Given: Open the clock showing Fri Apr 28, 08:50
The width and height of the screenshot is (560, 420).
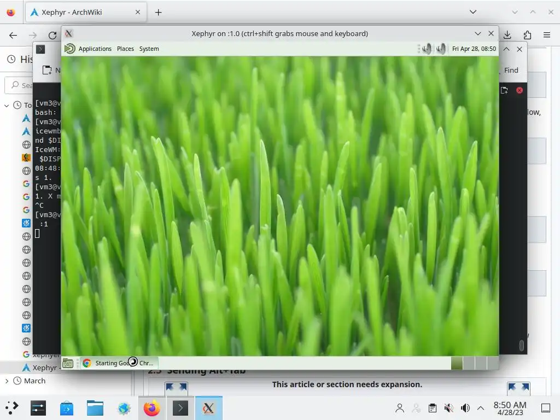Looking at the screenshot, I should coord(474,49).
